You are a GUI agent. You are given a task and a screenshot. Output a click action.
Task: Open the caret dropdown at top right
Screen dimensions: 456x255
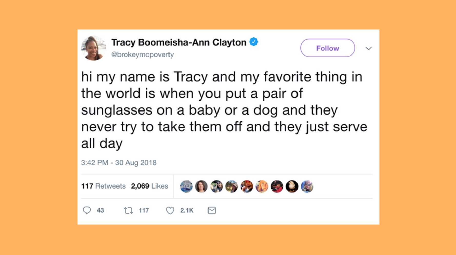click(x=369, y=48)
